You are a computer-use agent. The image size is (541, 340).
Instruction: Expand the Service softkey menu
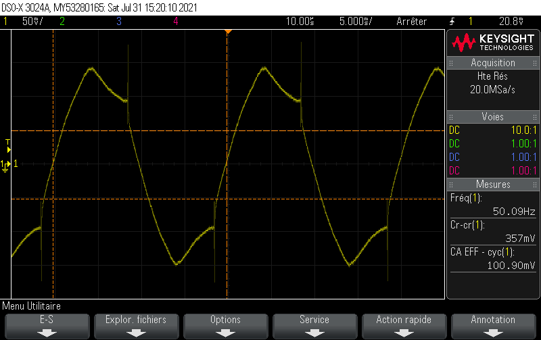pos(314,325)
